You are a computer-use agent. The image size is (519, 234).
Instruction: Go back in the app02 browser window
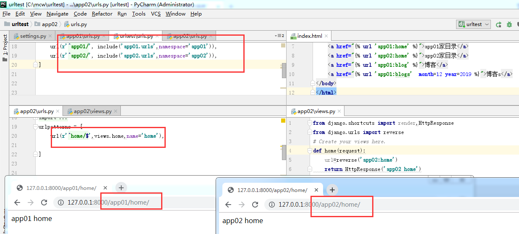[228, 205]
